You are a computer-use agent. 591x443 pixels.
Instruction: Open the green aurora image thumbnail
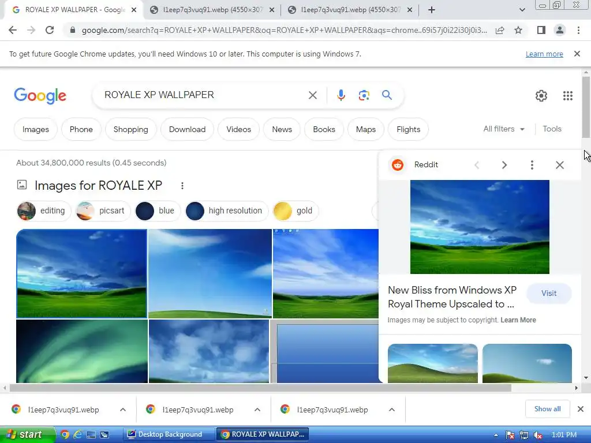pyautogui.click(x=82, y=351)
